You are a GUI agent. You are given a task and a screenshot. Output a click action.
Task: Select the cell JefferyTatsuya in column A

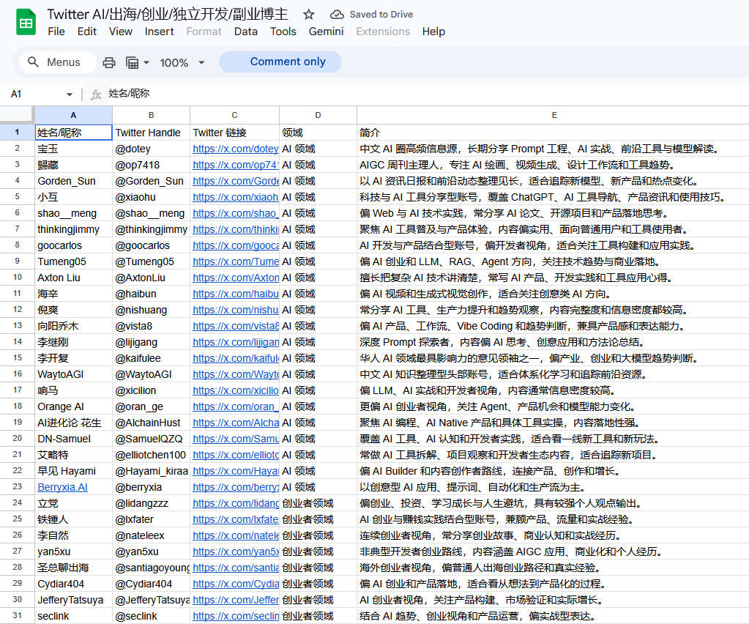coord(73,600)
